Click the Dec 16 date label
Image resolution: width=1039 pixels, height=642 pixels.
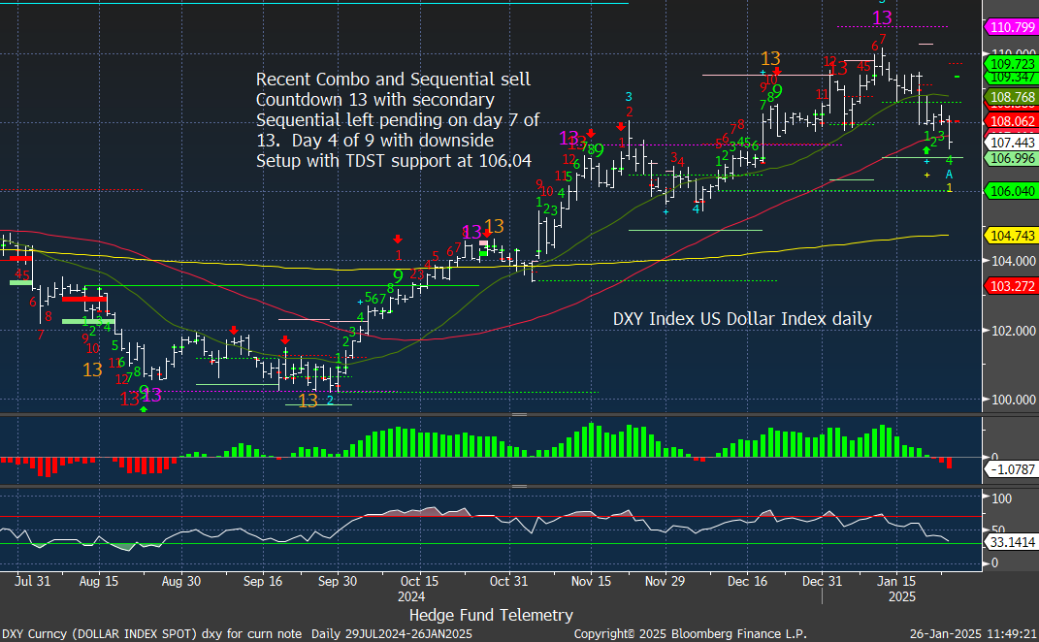point(747,581)
